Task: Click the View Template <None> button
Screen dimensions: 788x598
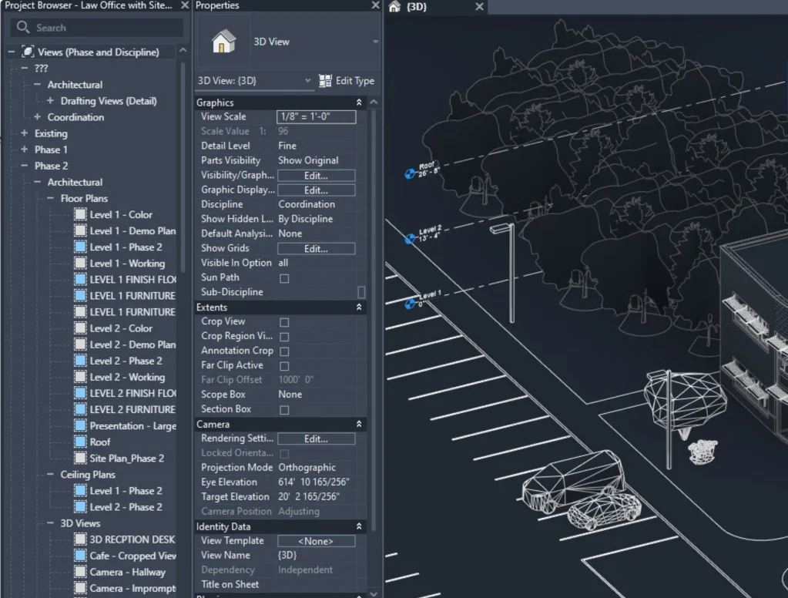Action: [316, 541]
